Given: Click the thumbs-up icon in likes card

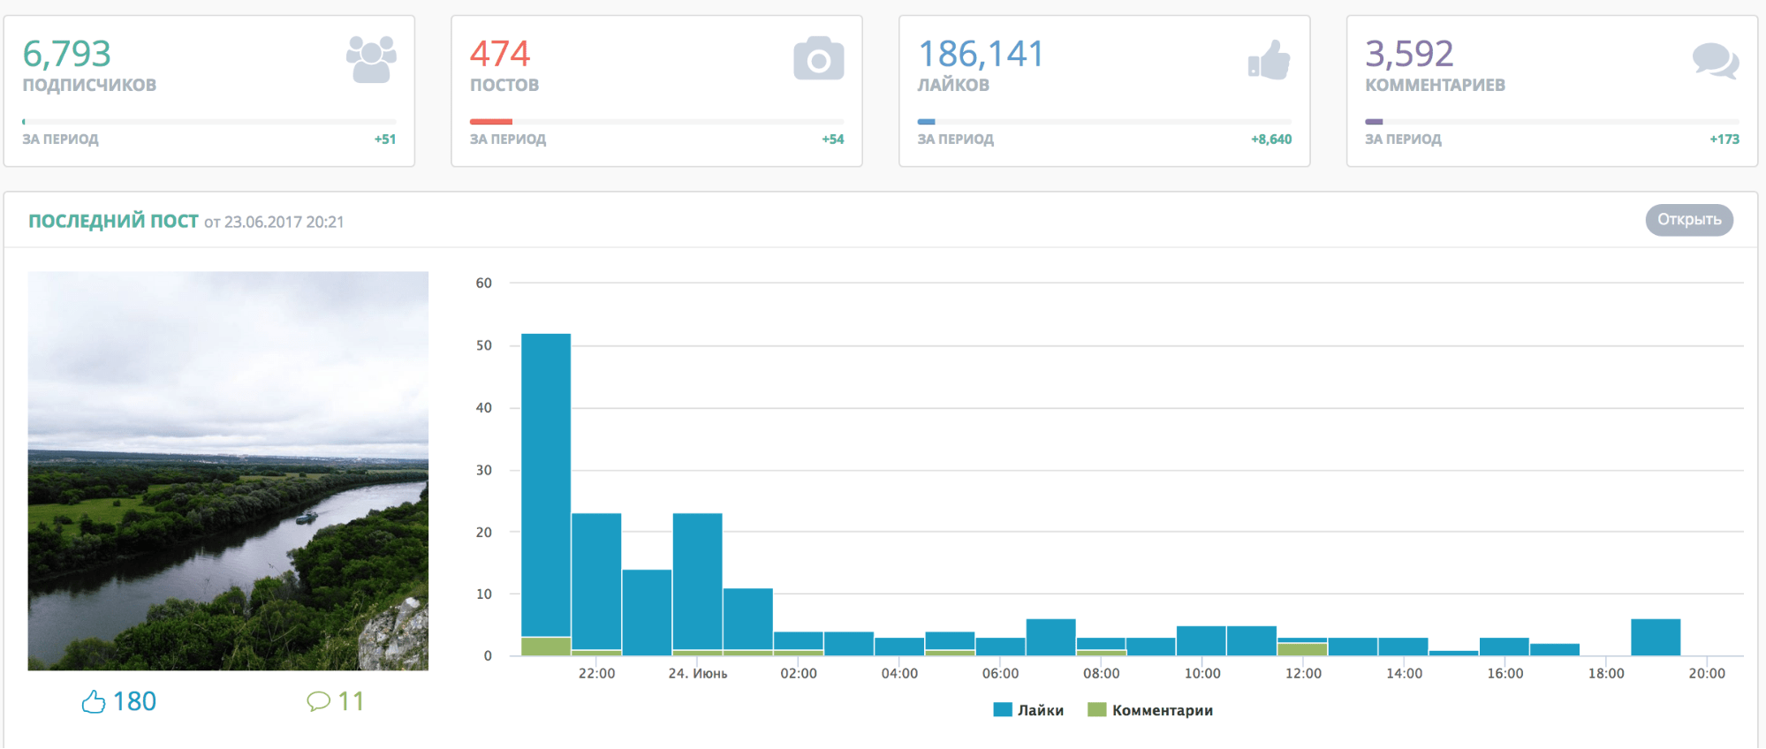Looking at the screenshot, I should (1270, 60).
